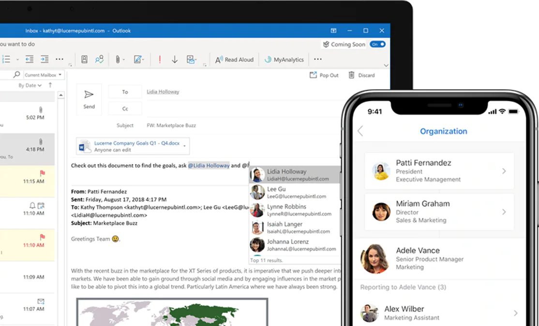Click the numbered list icon
The width and height of the screenshot is (539, 326).
[x=6, y=59]
